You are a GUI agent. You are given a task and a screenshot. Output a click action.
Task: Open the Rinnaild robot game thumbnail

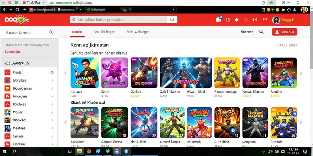284,122
